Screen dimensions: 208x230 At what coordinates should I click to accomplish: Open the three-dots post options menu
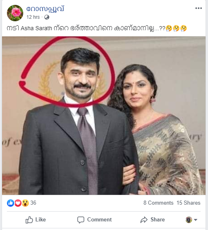199,8
